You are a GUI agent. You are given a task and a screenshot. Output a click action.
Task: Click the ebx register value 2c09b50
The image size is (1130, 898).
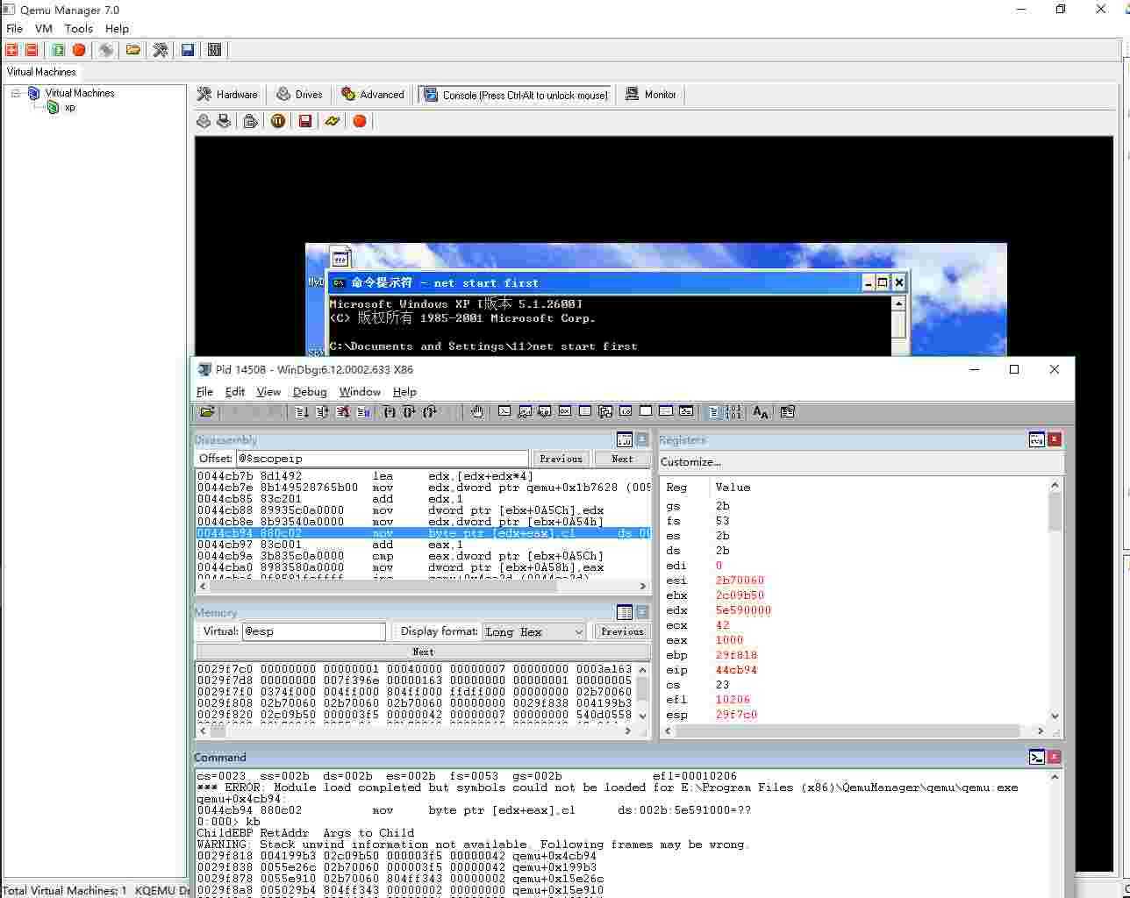coord(740,595)
